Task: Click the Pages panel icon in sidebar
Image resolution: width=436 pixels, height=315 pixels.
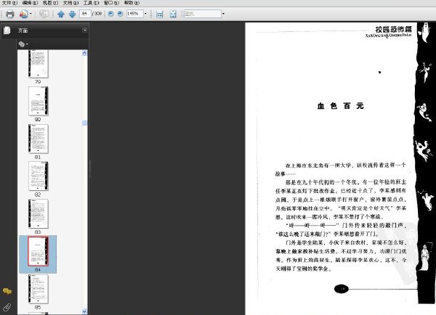Action: point(7,30)
